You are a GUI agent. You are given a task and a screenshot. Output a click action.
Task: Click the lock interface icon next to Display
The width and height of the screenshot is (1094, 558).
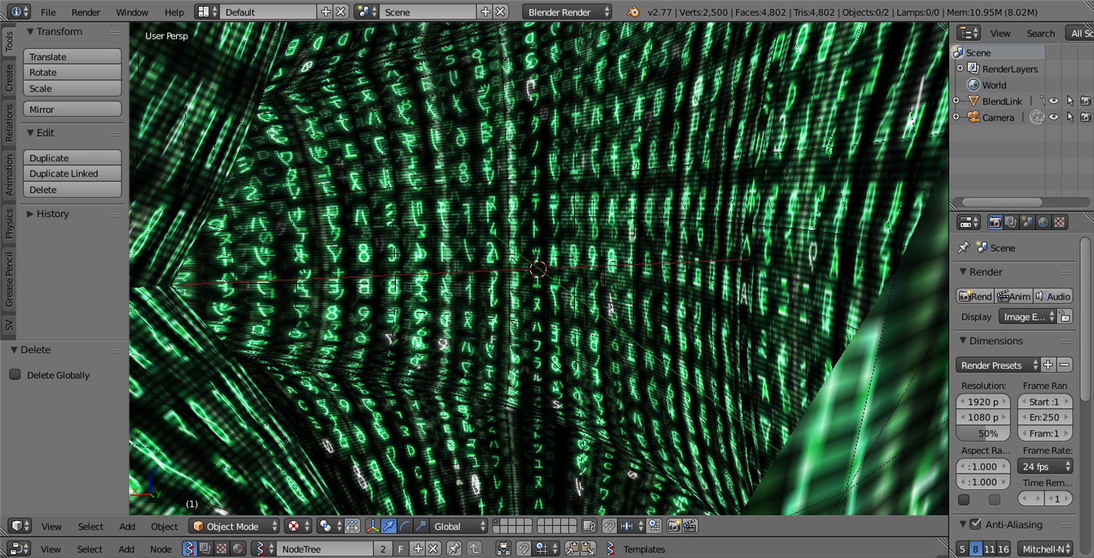point(1065,317)
